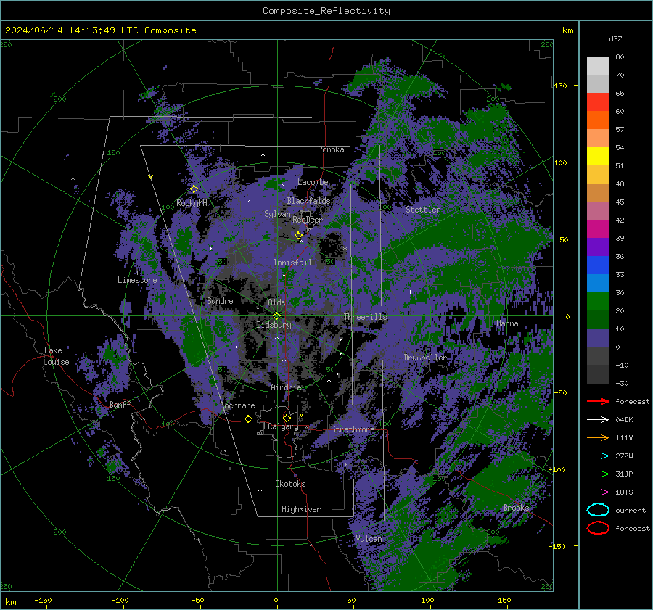The image size is (653, 610).
Task: Click the Composite_Reflectivity title
Action: coord(326,11)
